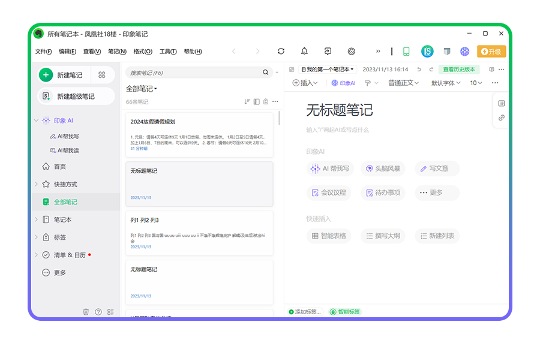540x343 pixels.
Task: Click the AI 帮我写 chip in editor
Action: click(x=330, y=169)
